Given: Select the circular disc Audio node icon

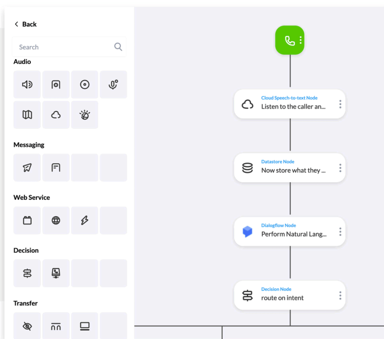Looking at the screenshot, I should click(84, 85).
